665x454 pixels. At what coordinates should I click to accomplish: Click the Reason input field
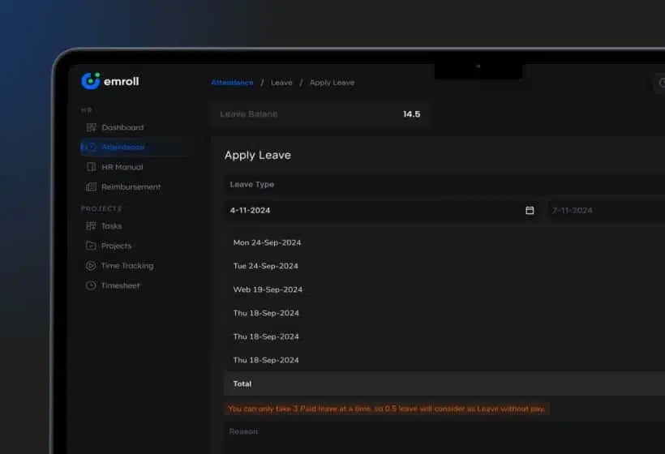click(444, 439)
